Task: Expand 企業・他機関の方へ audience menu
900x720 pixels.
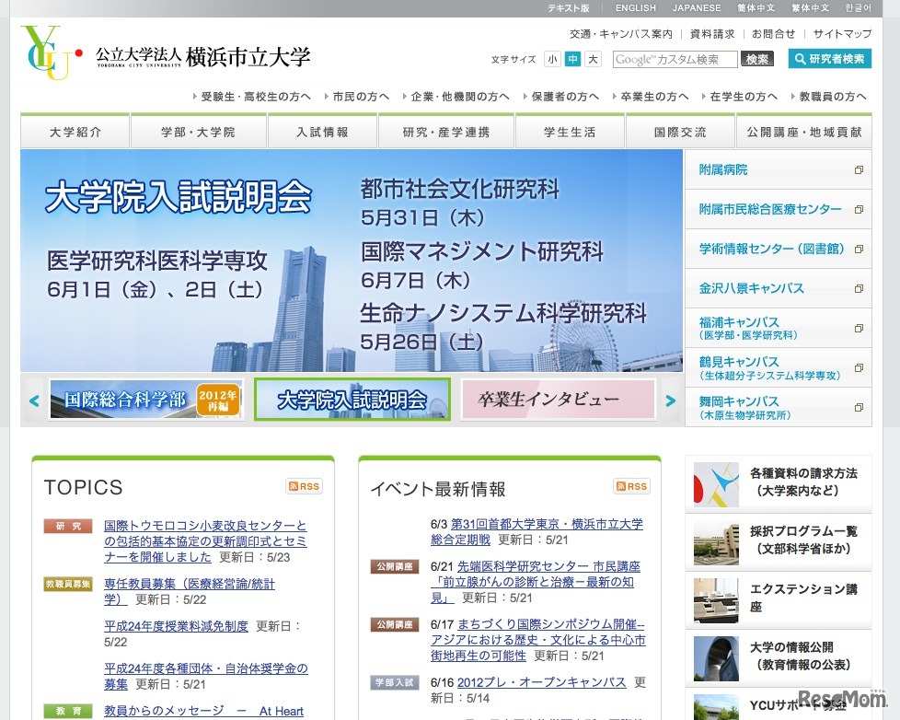Action: (x=456, y=96)
